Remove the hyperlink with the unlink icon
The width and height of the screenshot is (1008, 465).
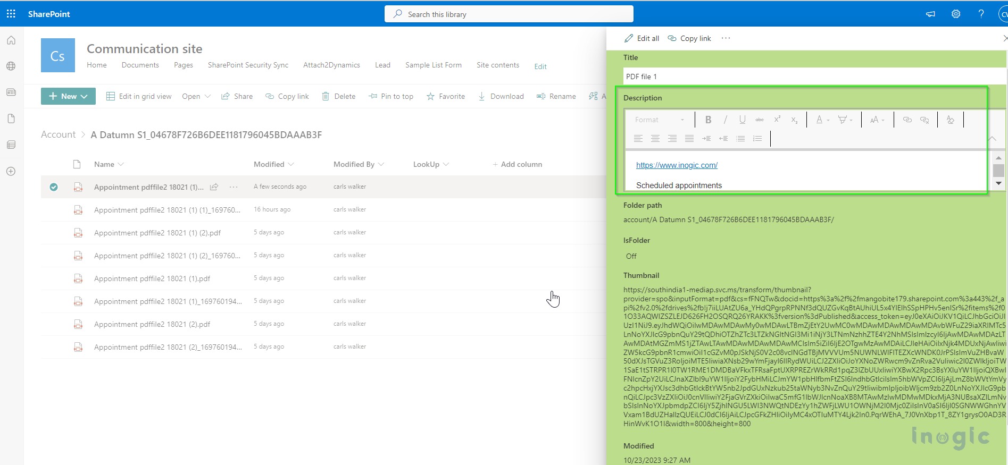[924, 120]
